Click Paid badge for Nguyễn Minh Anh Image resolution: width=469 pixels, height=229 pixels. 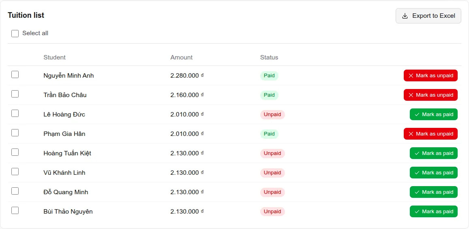[x=269, y=76]
